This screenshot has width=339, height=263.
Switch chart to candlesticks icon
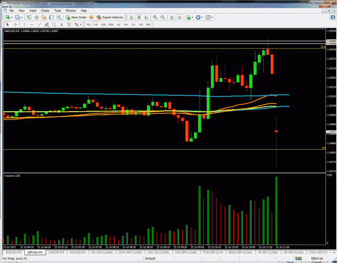pyautogui.click(x=139, y=17)
